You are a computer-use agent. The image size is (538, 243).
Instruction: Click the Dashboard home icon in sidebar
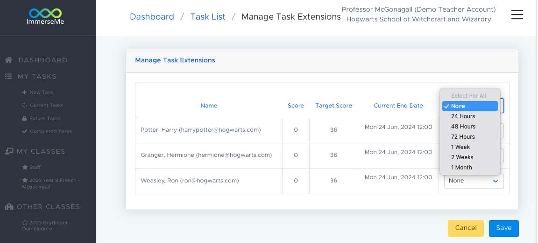pos(9,60)
